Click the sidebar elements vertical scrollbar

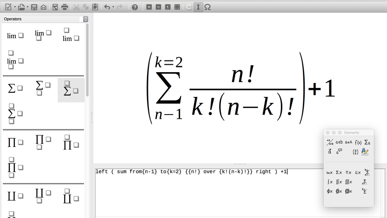87,60
